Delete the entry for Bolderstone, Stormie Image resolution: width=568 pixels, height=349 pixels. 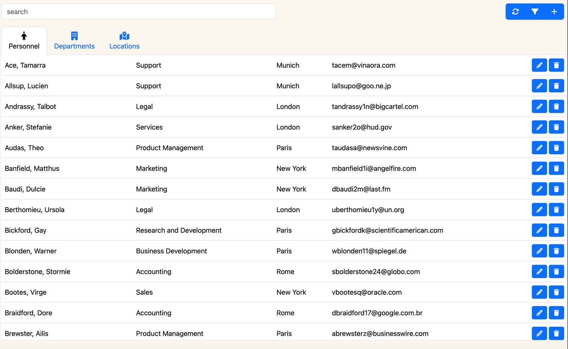(x=556, y=271)
